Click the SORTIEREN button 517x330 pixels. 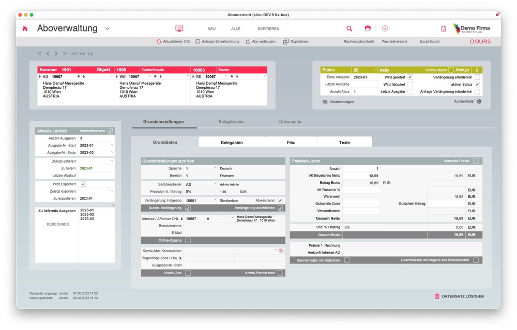click(268, 28)
